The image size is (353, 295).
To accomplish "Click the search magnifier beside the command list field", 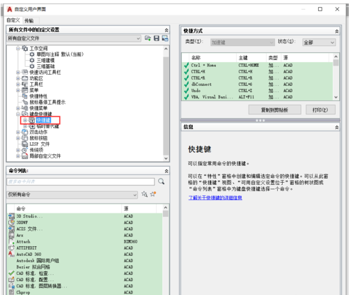I will [x=162, y=181].
